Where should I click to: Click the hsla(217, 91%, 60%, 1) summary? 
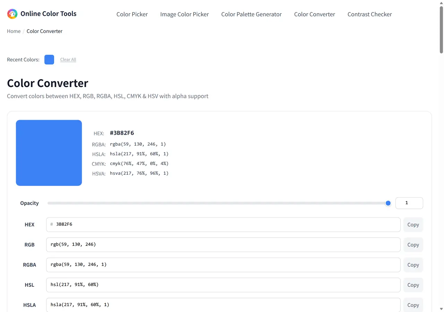(x=139, y=154)
